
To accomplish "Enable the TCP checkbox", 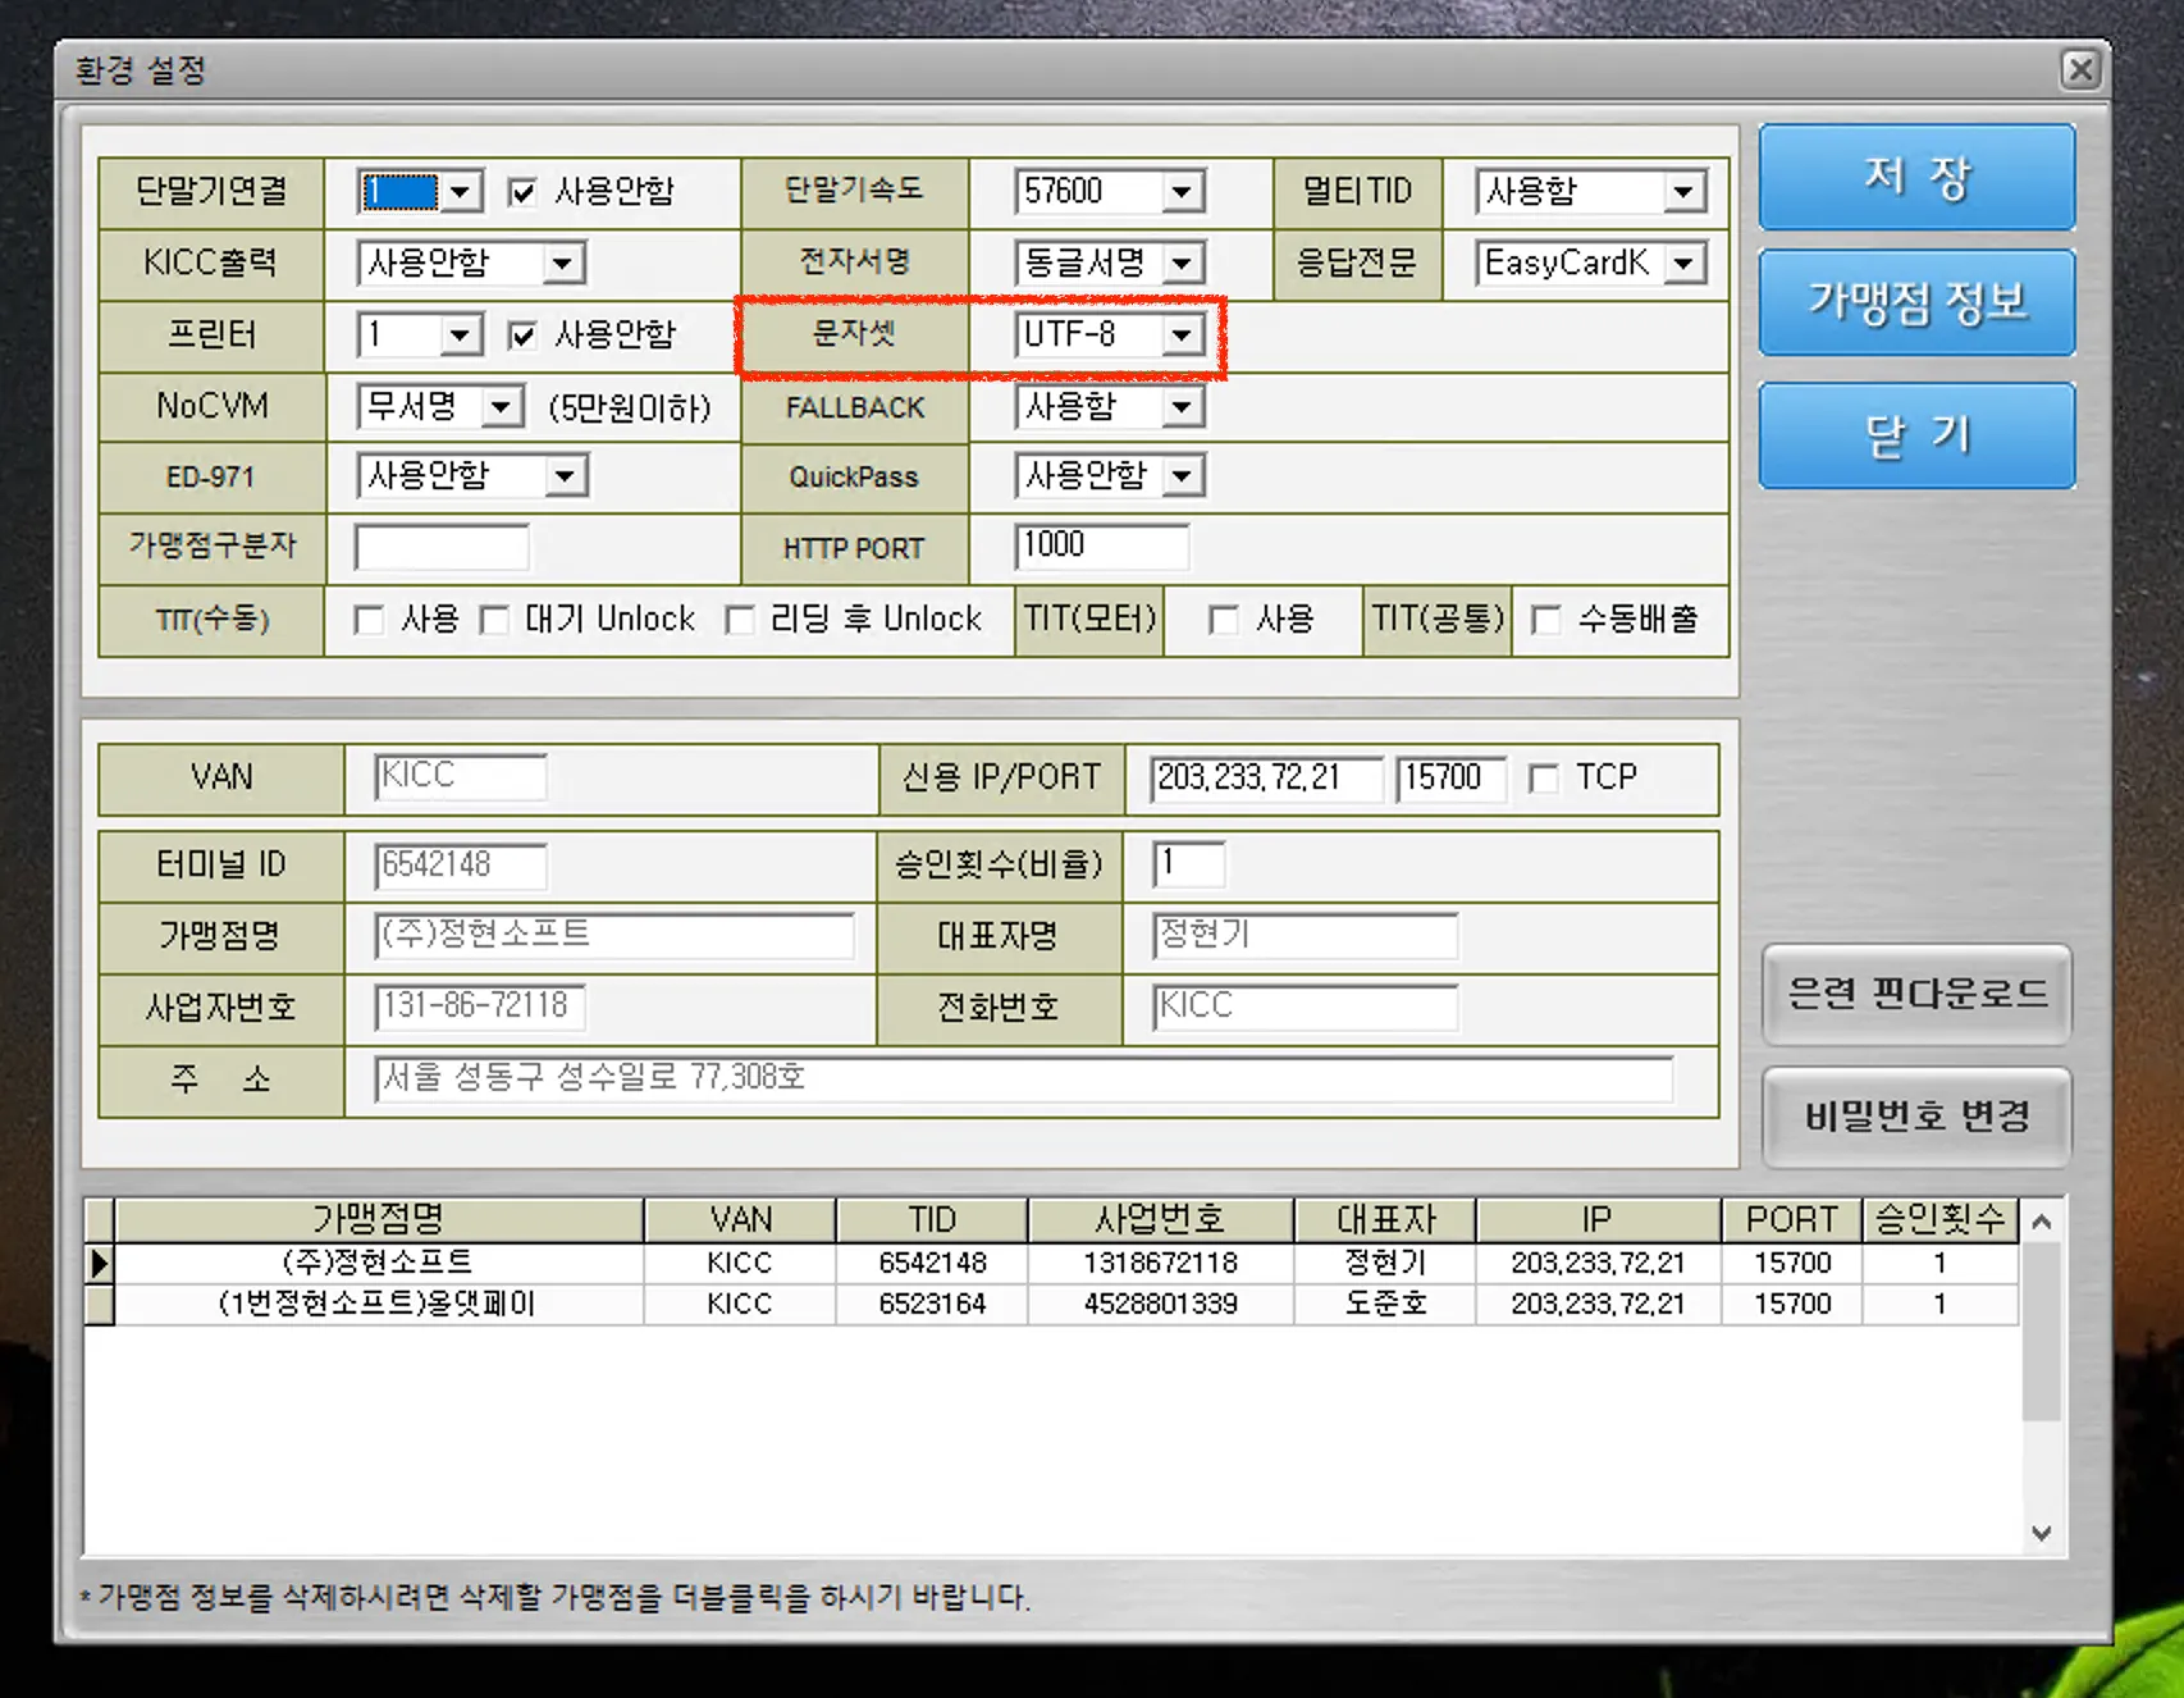I will click(1544, 778).
